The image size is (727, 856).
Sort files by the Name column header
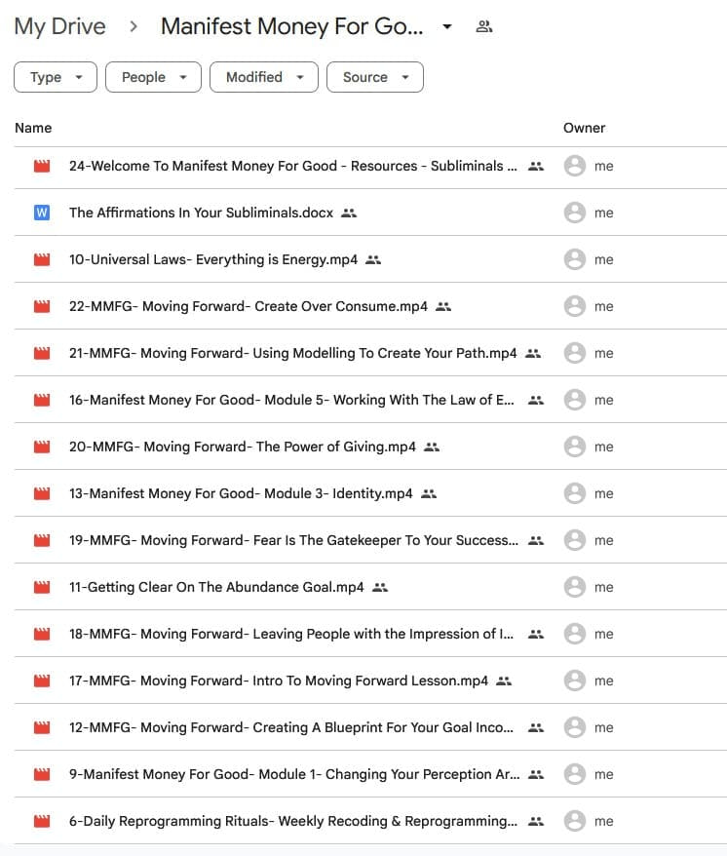tap(33, 128)
